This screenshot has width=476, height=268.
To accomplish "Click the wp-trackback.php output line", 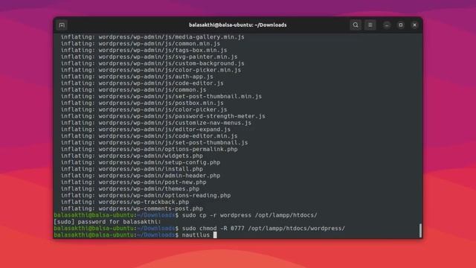I will point(125,202).
